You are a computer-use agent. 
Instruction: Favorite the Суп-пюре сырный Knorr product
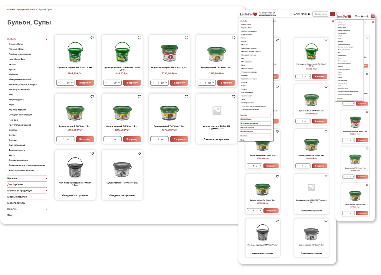click(x=92, y=38)
